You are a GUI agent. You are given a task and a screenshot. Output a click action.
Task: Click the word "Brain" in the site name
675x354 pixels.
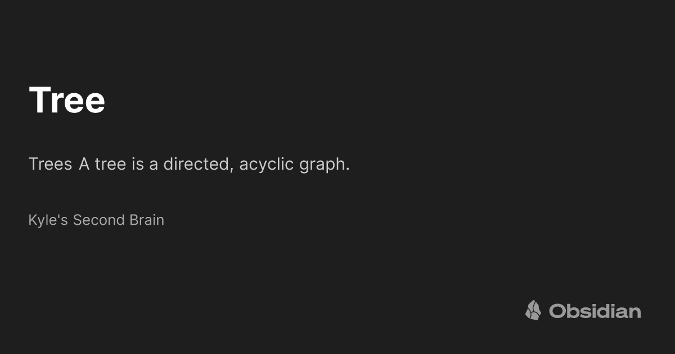(146, 220)
